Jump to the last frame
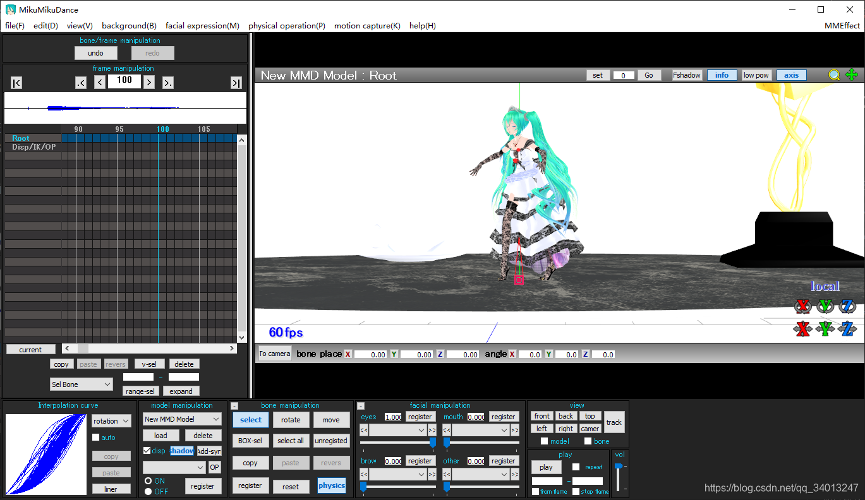This screenshot has width=865, height=500. 236,83
